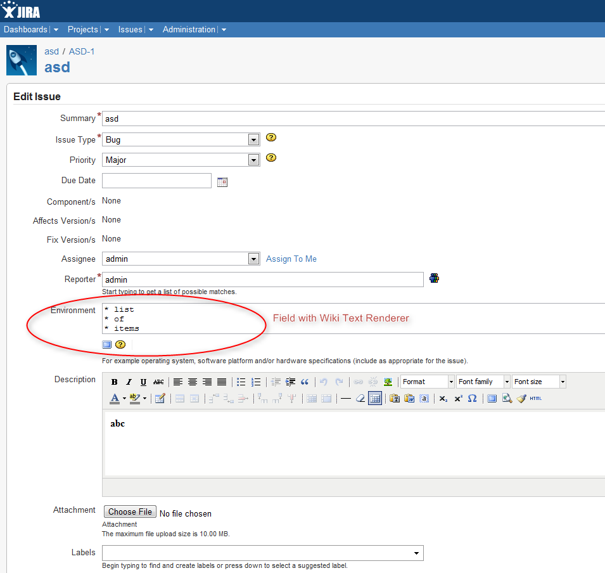Open Font size dropdown
This screenshot has width=605, height=573.
539,382
